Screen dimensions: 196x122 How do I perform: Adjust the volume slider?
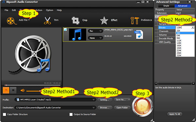tap(34, 91)
